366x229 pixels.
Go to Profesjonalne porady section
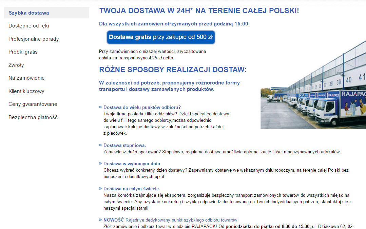(34, 39)
